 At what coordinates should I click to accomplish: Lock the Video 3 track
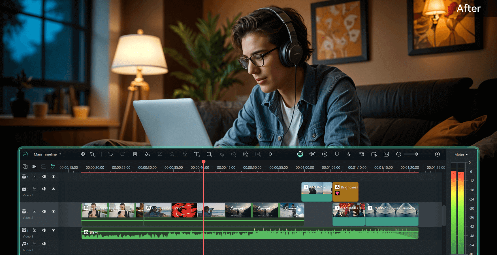[34, 189]
